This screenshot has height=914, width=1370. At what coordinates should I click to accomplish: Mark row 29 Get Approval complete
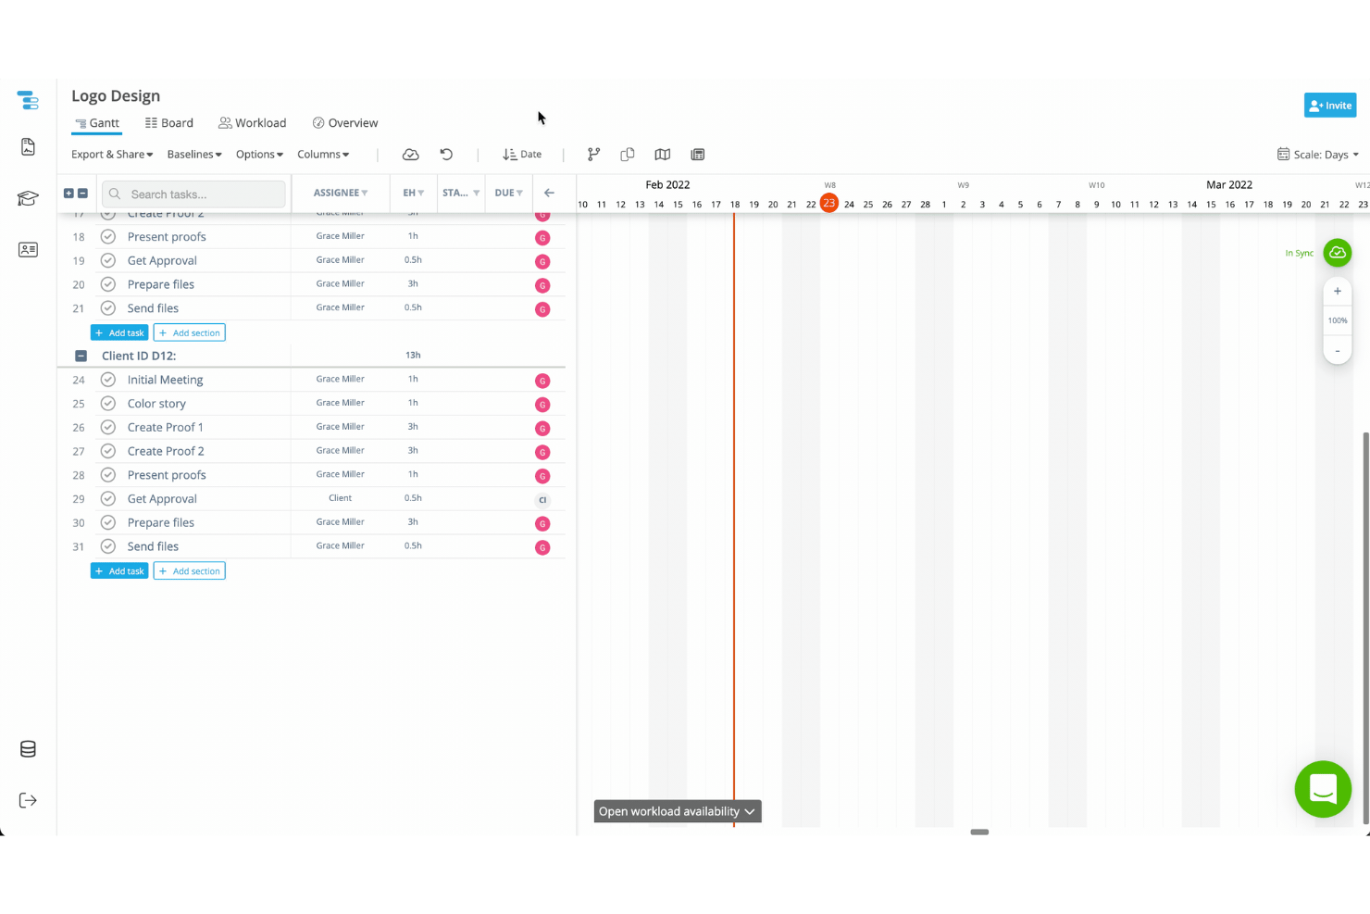click(108, 498)
